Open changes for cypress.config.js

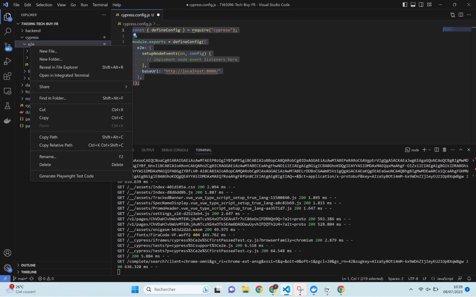(x=453, y=15)
